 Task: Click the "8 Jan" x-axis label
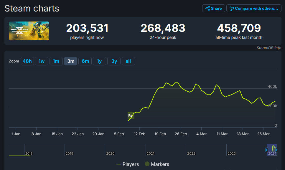(36, 134)
